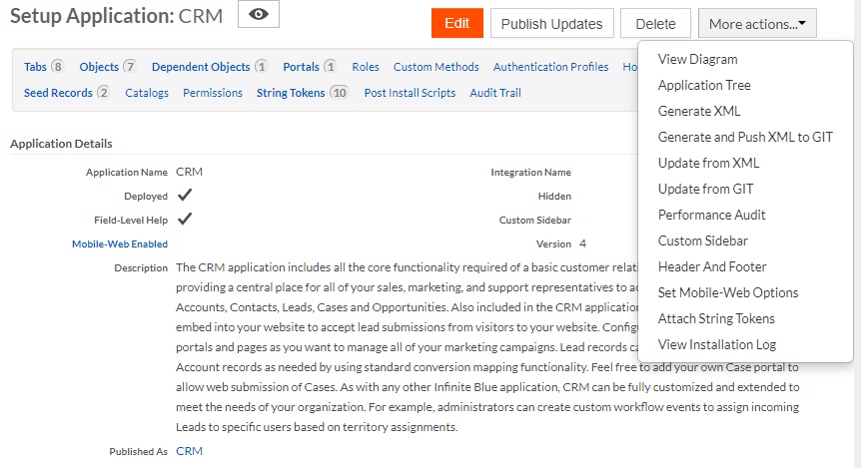Click the Objects count badge 7
The width and height of the screenshot is (861, 468).
coord(130,67)
